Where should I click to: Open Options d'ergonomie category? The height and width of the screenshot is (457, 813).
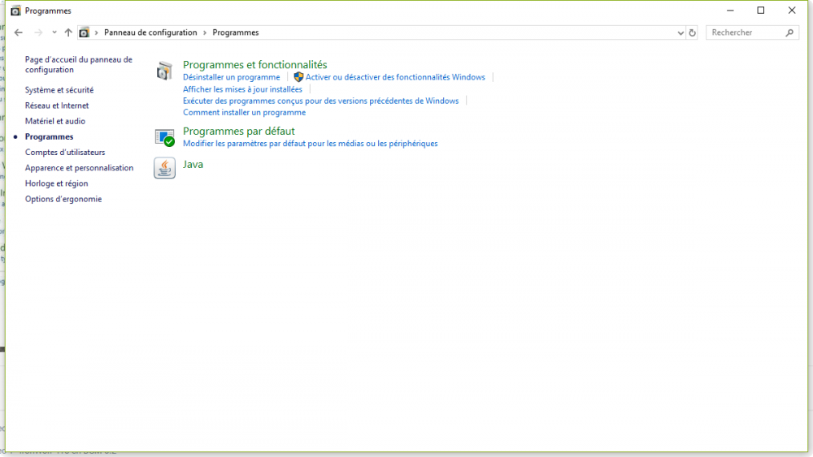(x=63, y=199)
